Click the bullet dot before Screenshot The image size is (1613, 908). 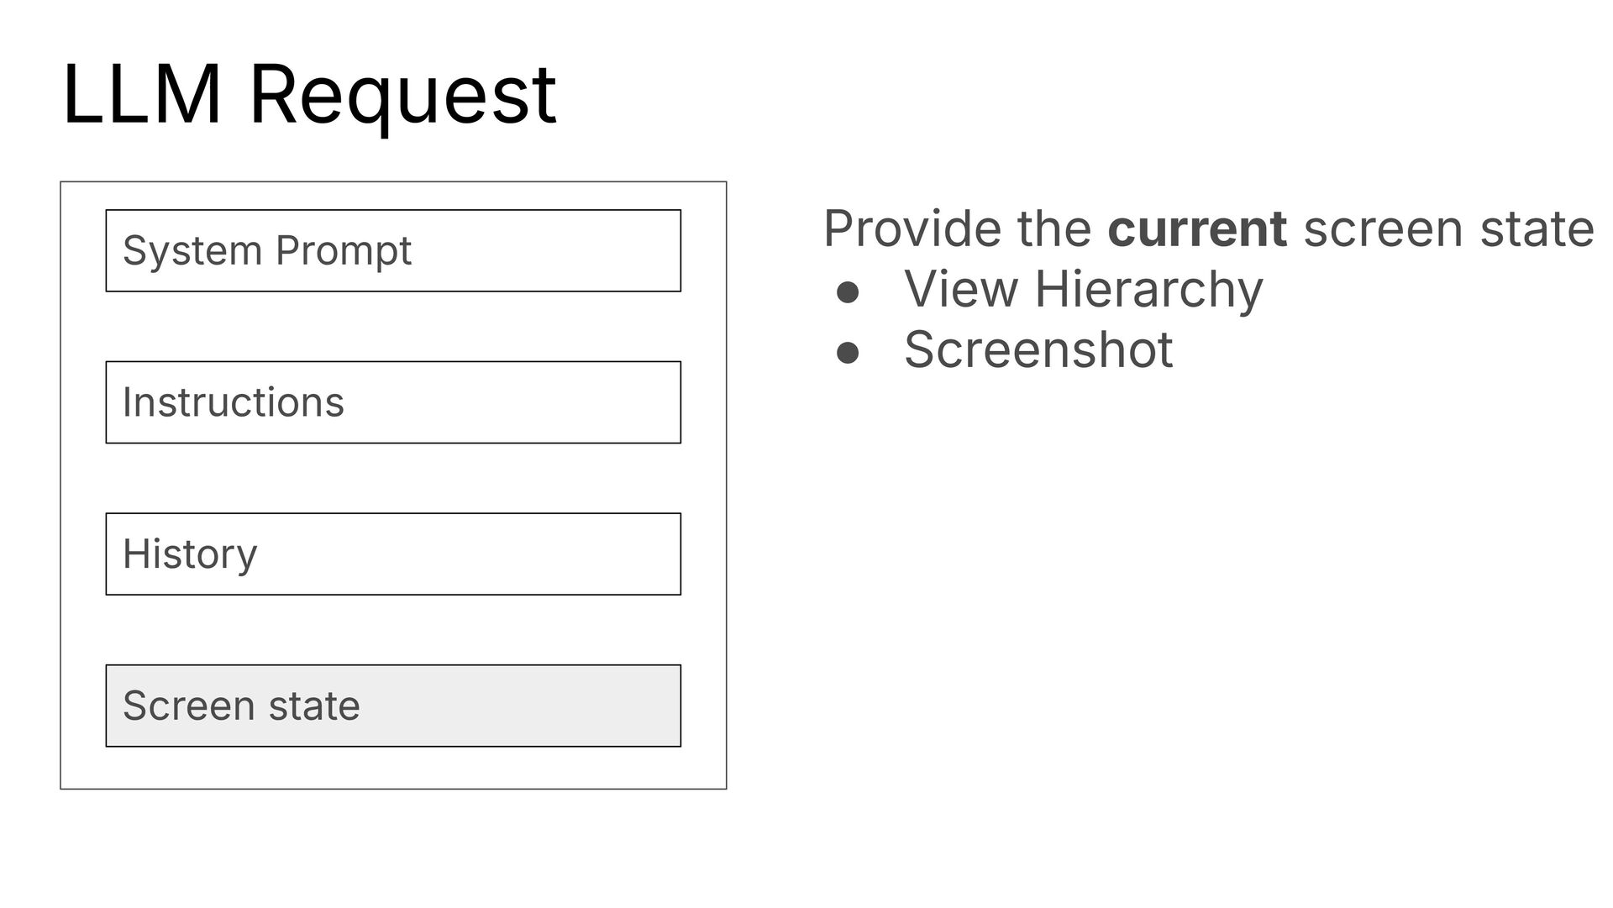(847, 354)
